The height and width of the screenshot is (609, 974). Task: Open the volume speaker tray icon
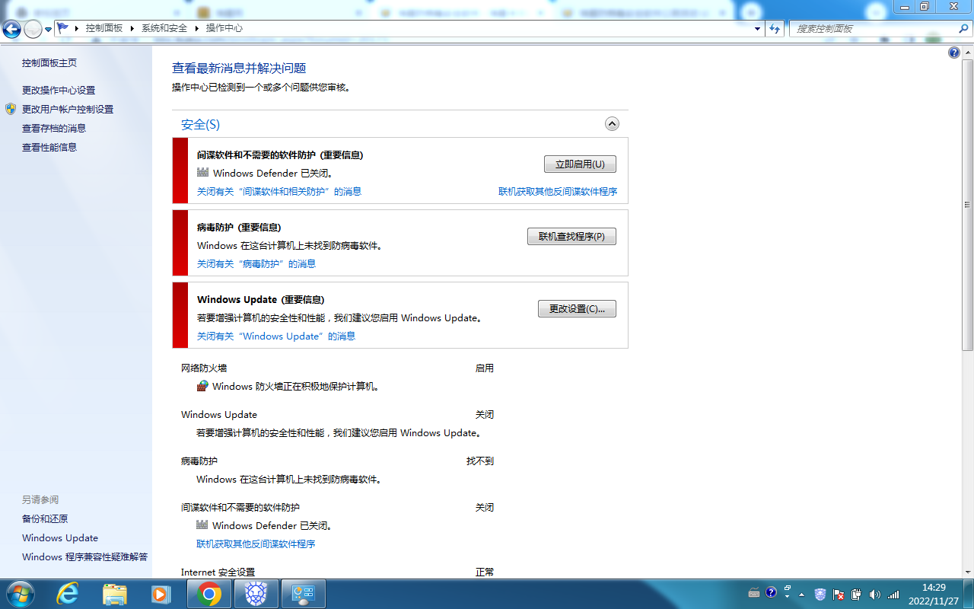[875, 595]
